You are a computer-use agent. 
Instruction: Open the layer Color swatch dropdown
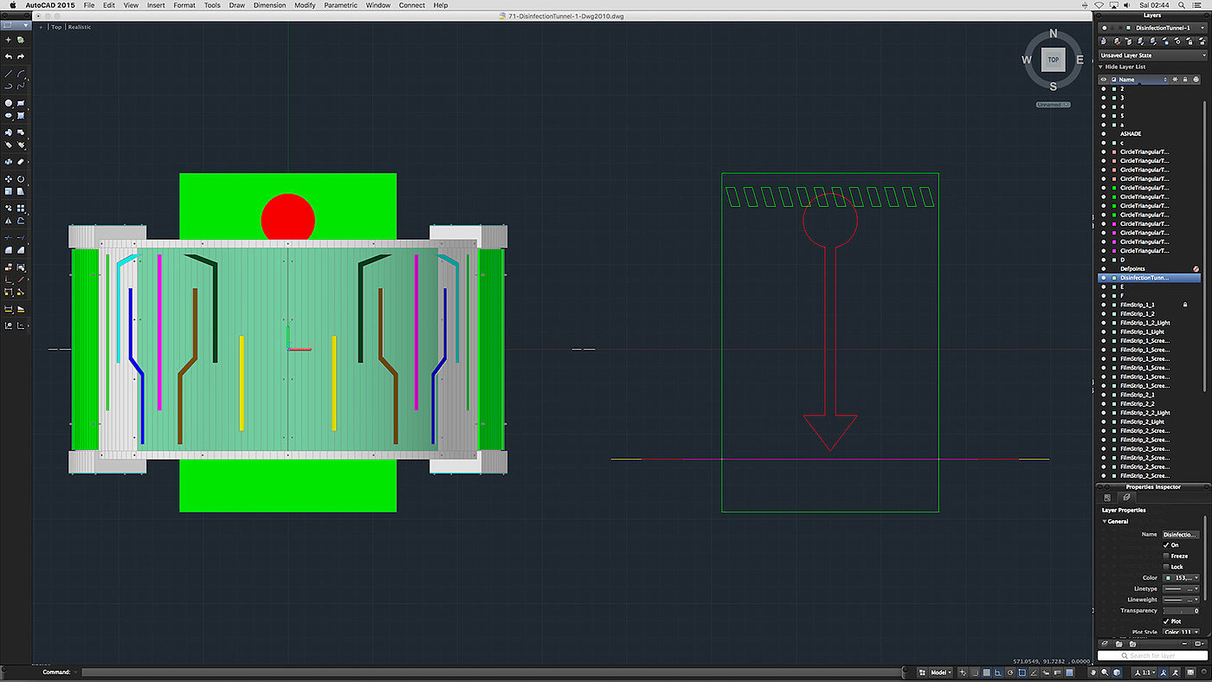(1181, 577)
